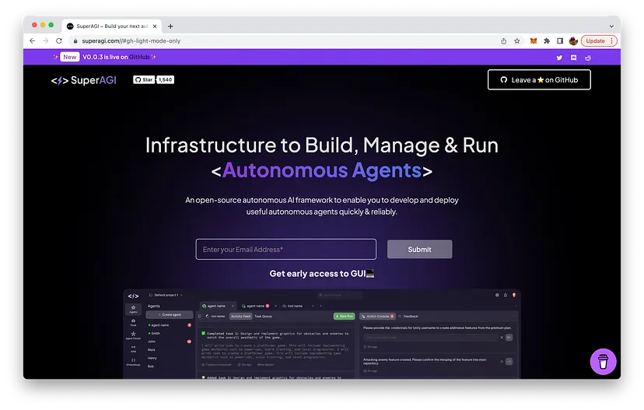The height and width of the screenshot is (410, 644).
Task: Open a new tab with the plus button
Action: coord(170,26)
